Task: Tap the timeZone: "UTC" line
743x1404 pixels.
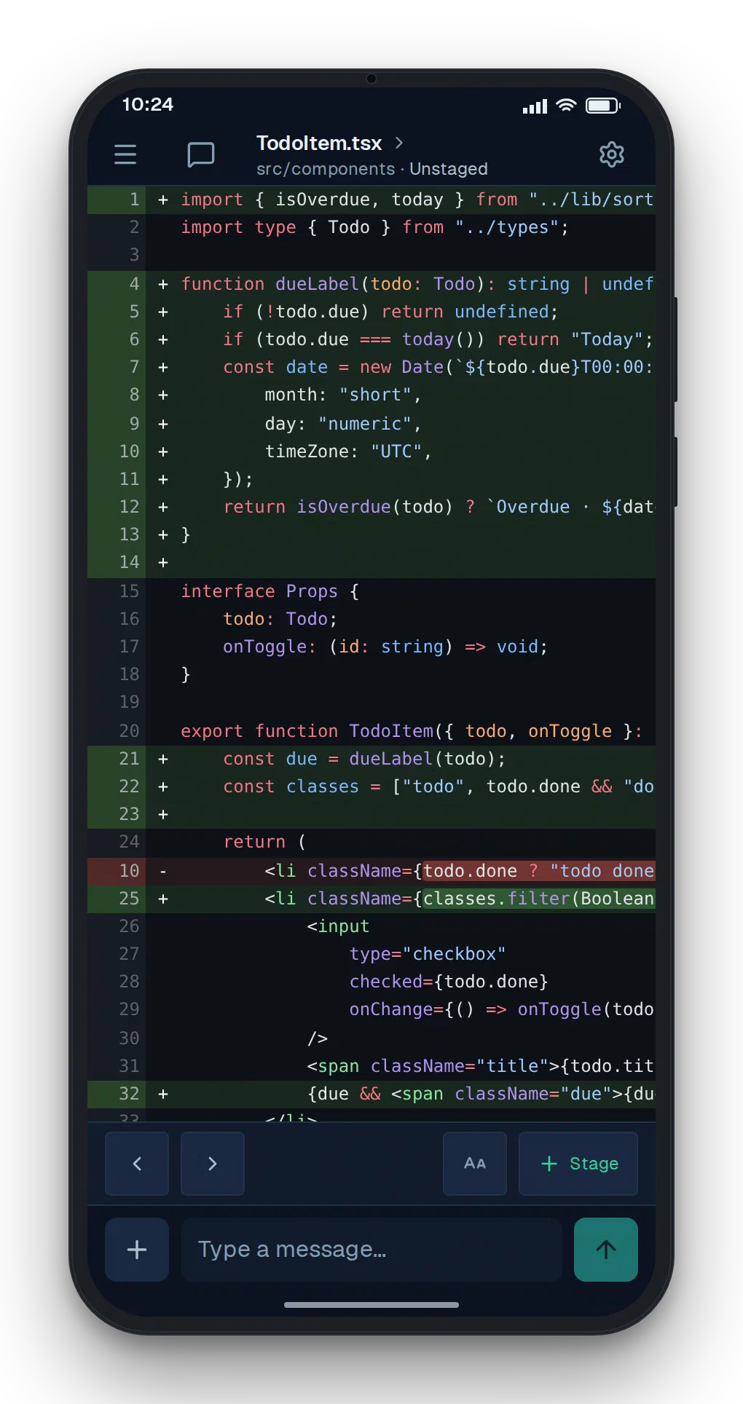Action: [371, 451]
